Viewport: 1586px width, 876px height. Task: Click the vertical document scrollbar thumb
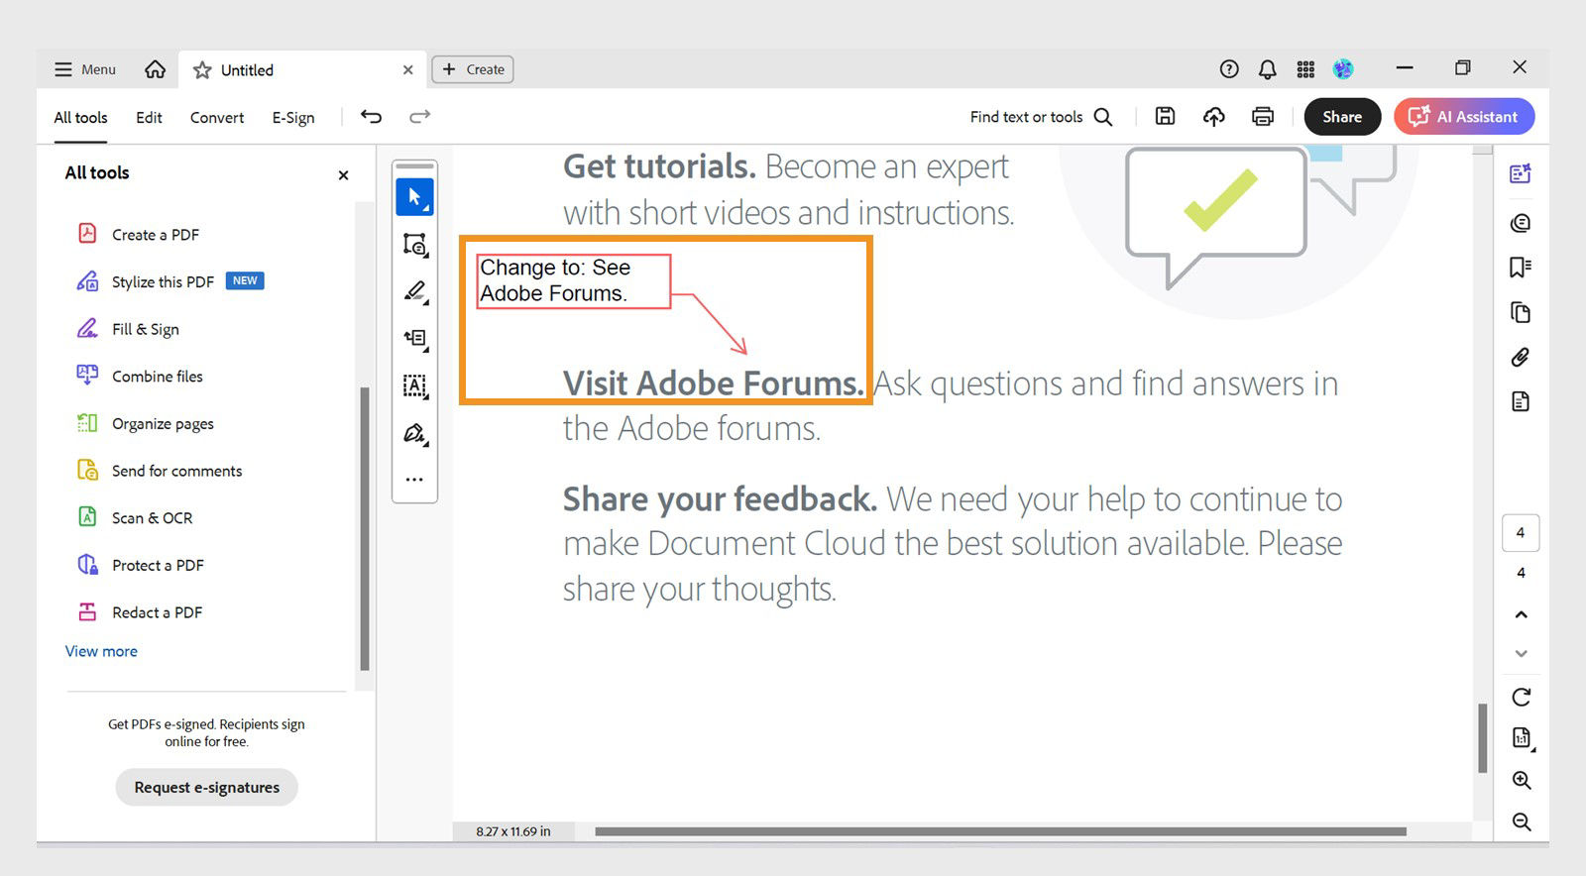(x=1482, y=738)
